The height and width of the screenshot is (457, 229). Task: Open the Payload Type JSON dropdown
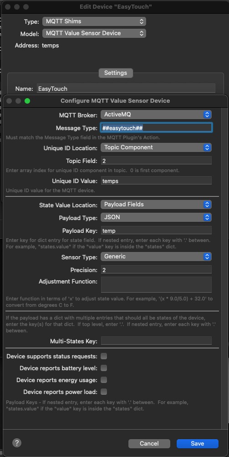[x=156, y=217]
